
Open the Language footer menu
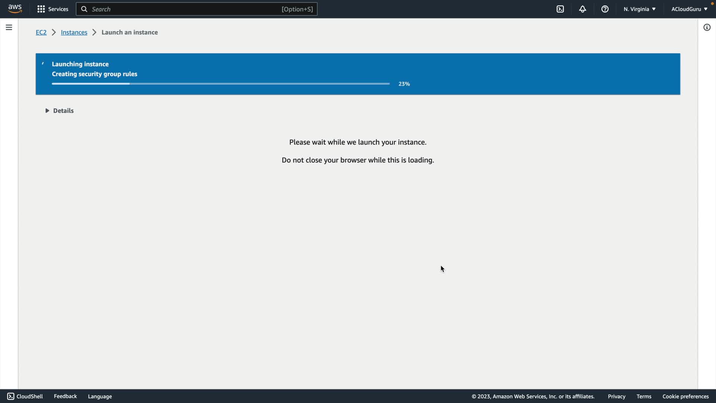point(100,396)
